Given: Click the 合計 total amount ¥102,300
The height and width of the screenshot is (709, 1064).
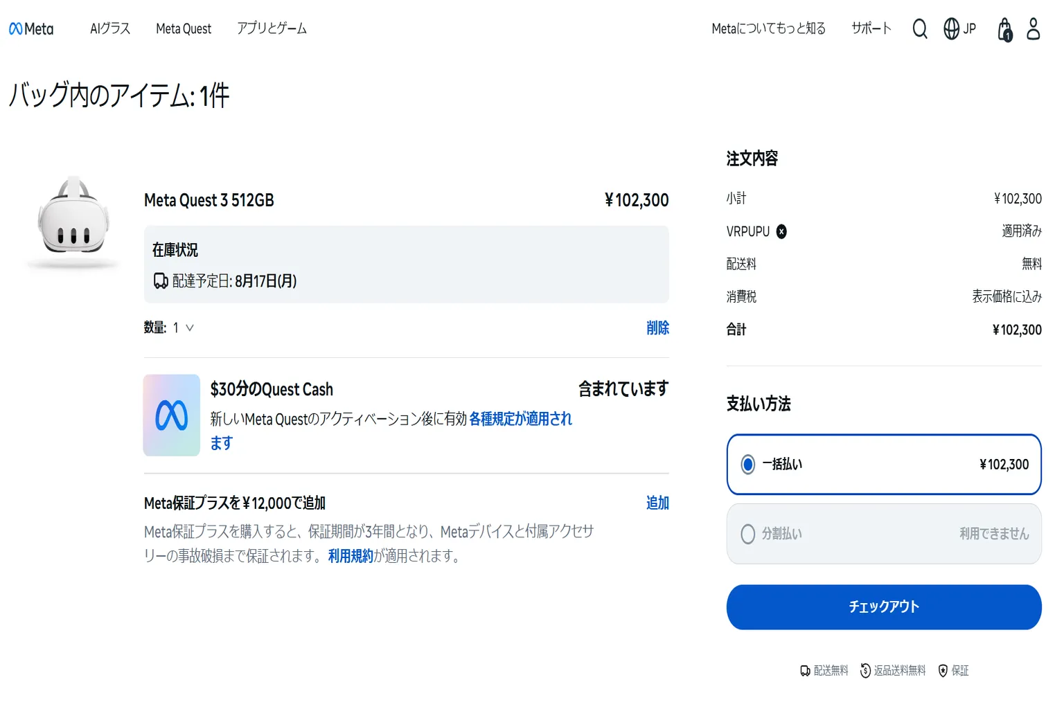Looking at the screenshot, I should click(1017, 330).
